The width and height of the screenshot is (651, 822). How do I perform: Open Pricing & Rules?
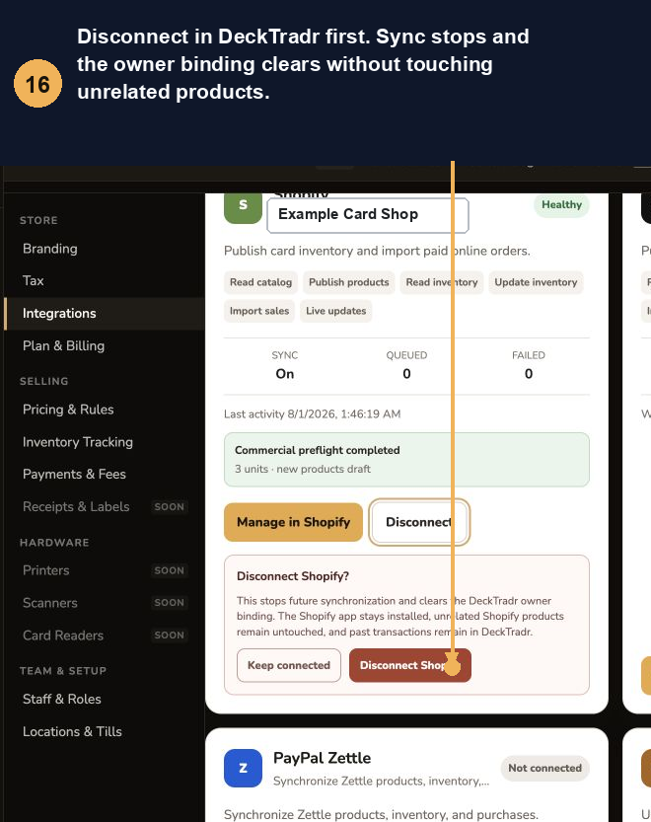[68, 410]
